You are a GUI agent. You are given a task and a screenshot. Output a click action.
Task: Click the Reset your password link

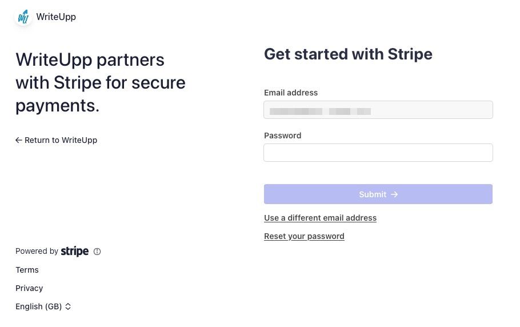(x=304, y=236)
